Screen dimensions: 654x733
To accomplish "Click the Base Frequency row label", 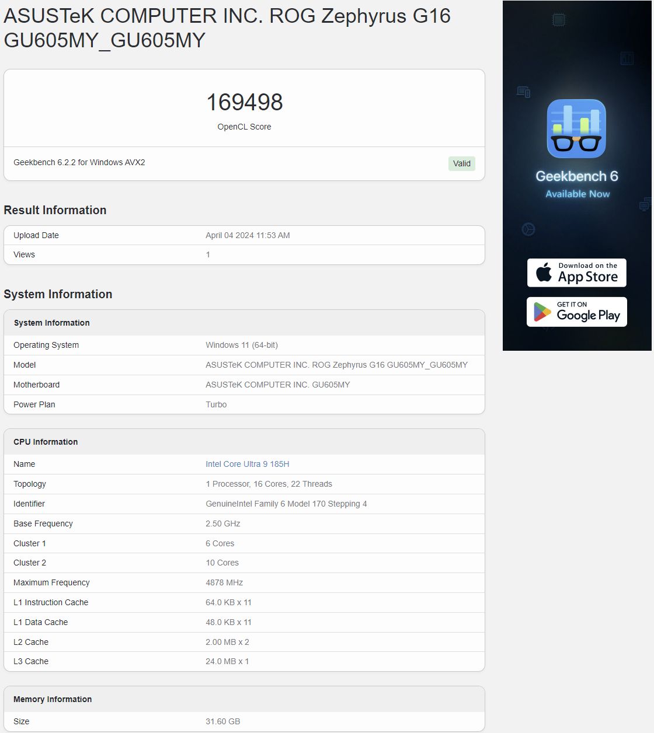I will [x=43, y=523].
